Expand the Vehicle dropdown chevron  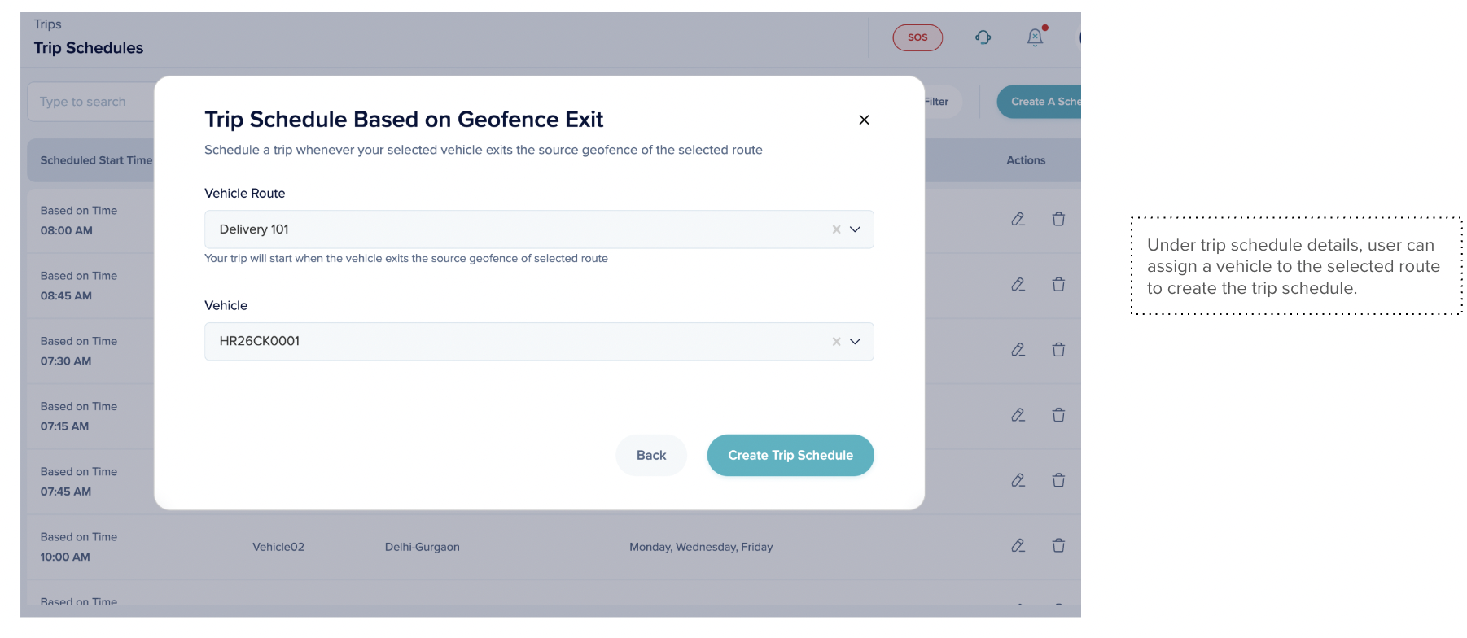tap(855, 342)
